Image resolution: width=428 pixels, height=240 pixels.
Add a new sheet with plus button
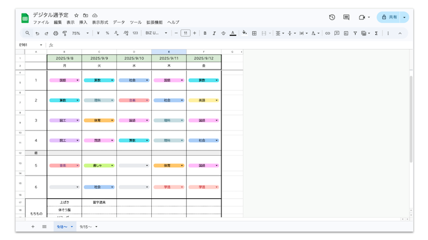(x=33, y=227)
